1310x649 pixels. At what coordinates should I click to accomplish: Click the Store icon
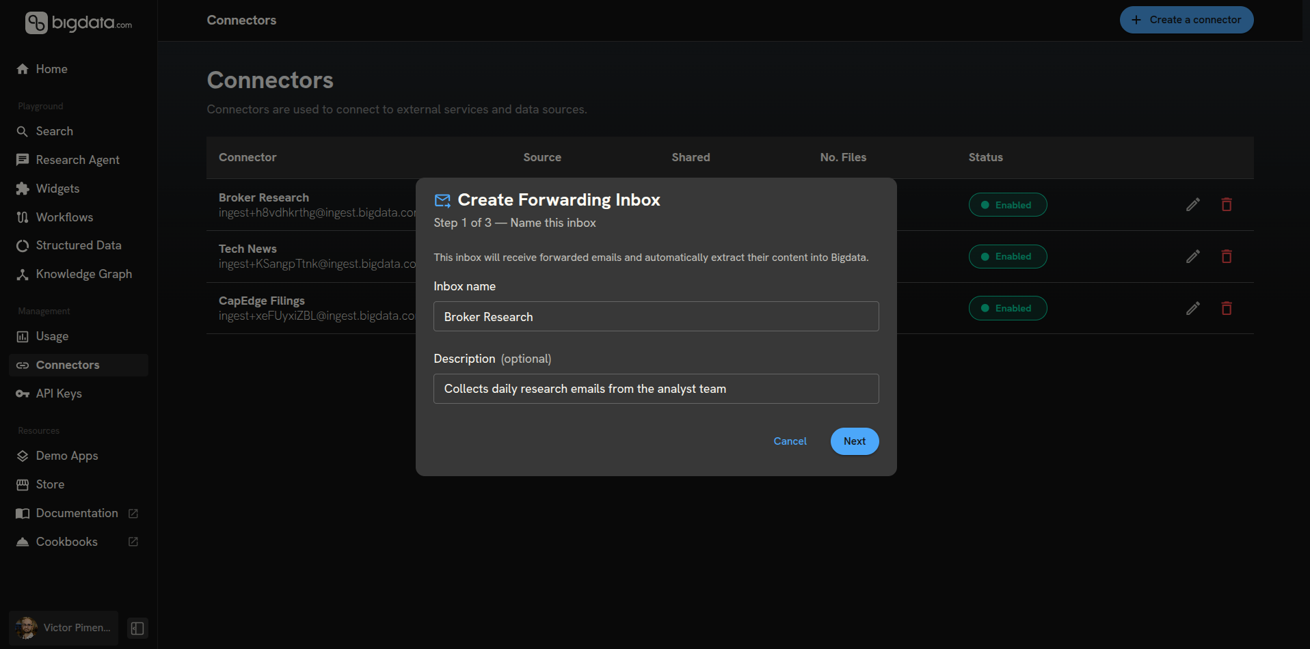click(23, 484)
